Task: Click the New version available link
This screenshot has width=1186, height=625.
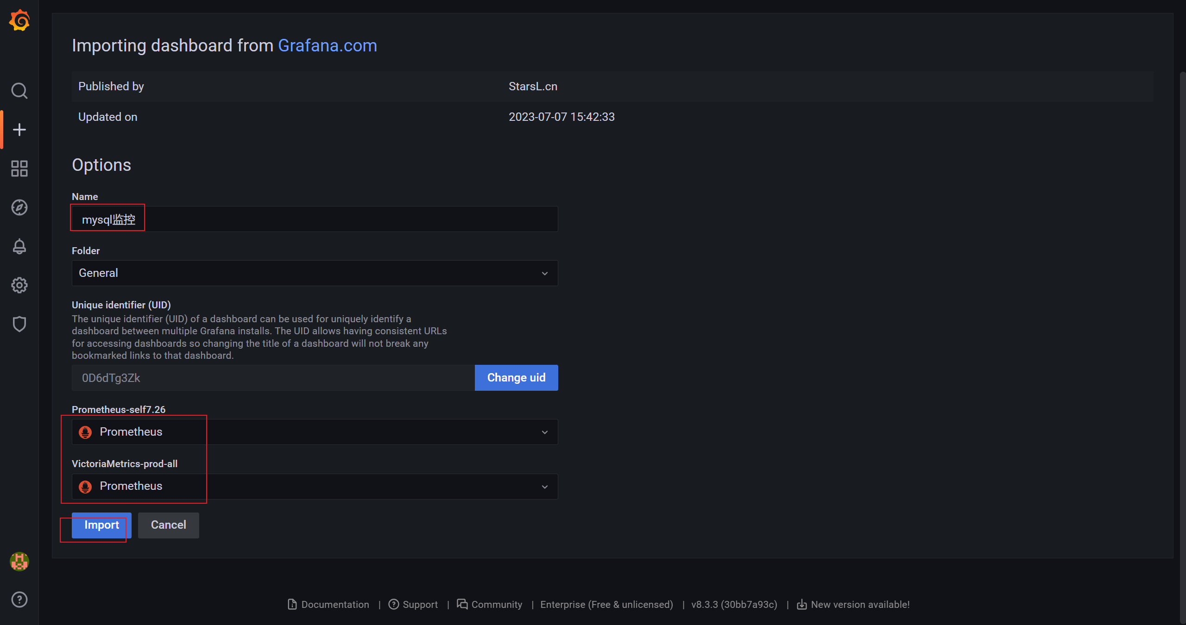Action: click(x=853, y=604)
